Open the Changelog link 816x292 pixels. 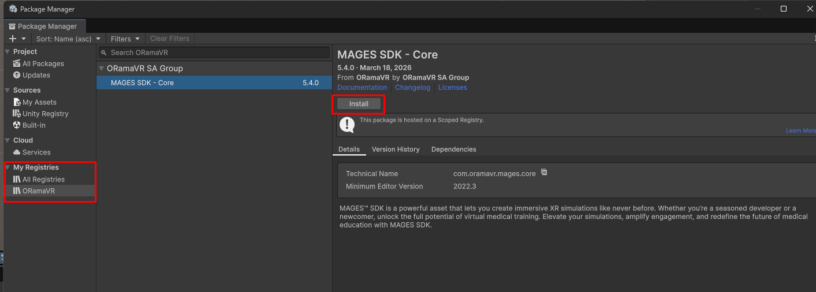click(412, 88)
